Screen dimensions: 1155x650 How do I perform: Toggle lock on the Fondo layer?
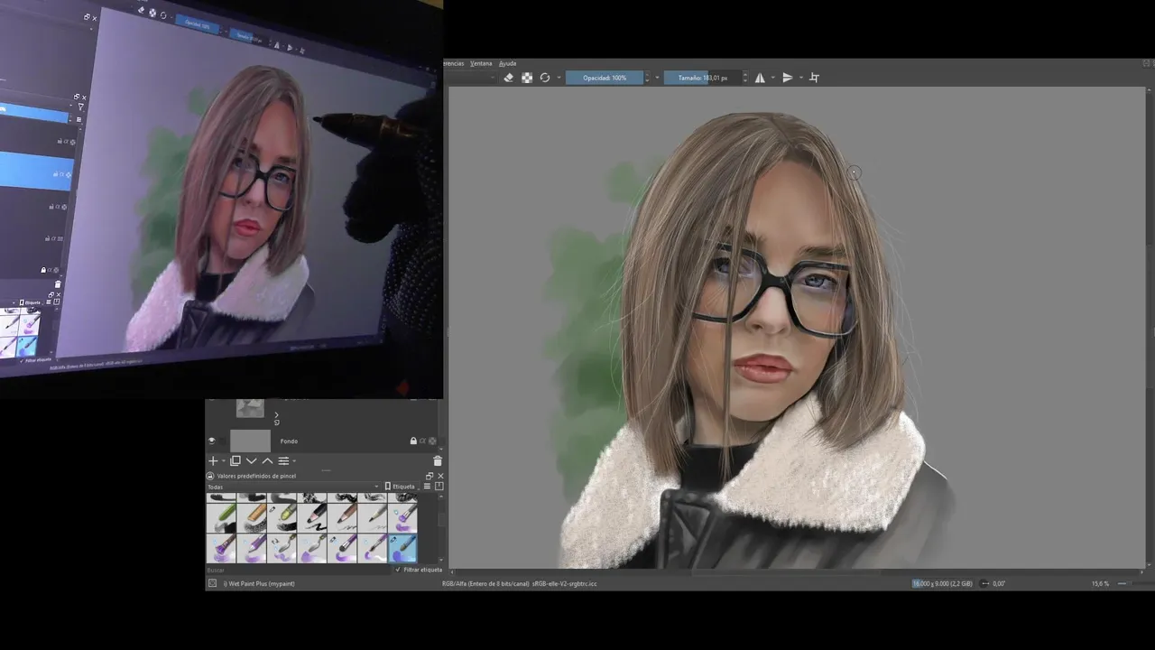coord(413,441)
